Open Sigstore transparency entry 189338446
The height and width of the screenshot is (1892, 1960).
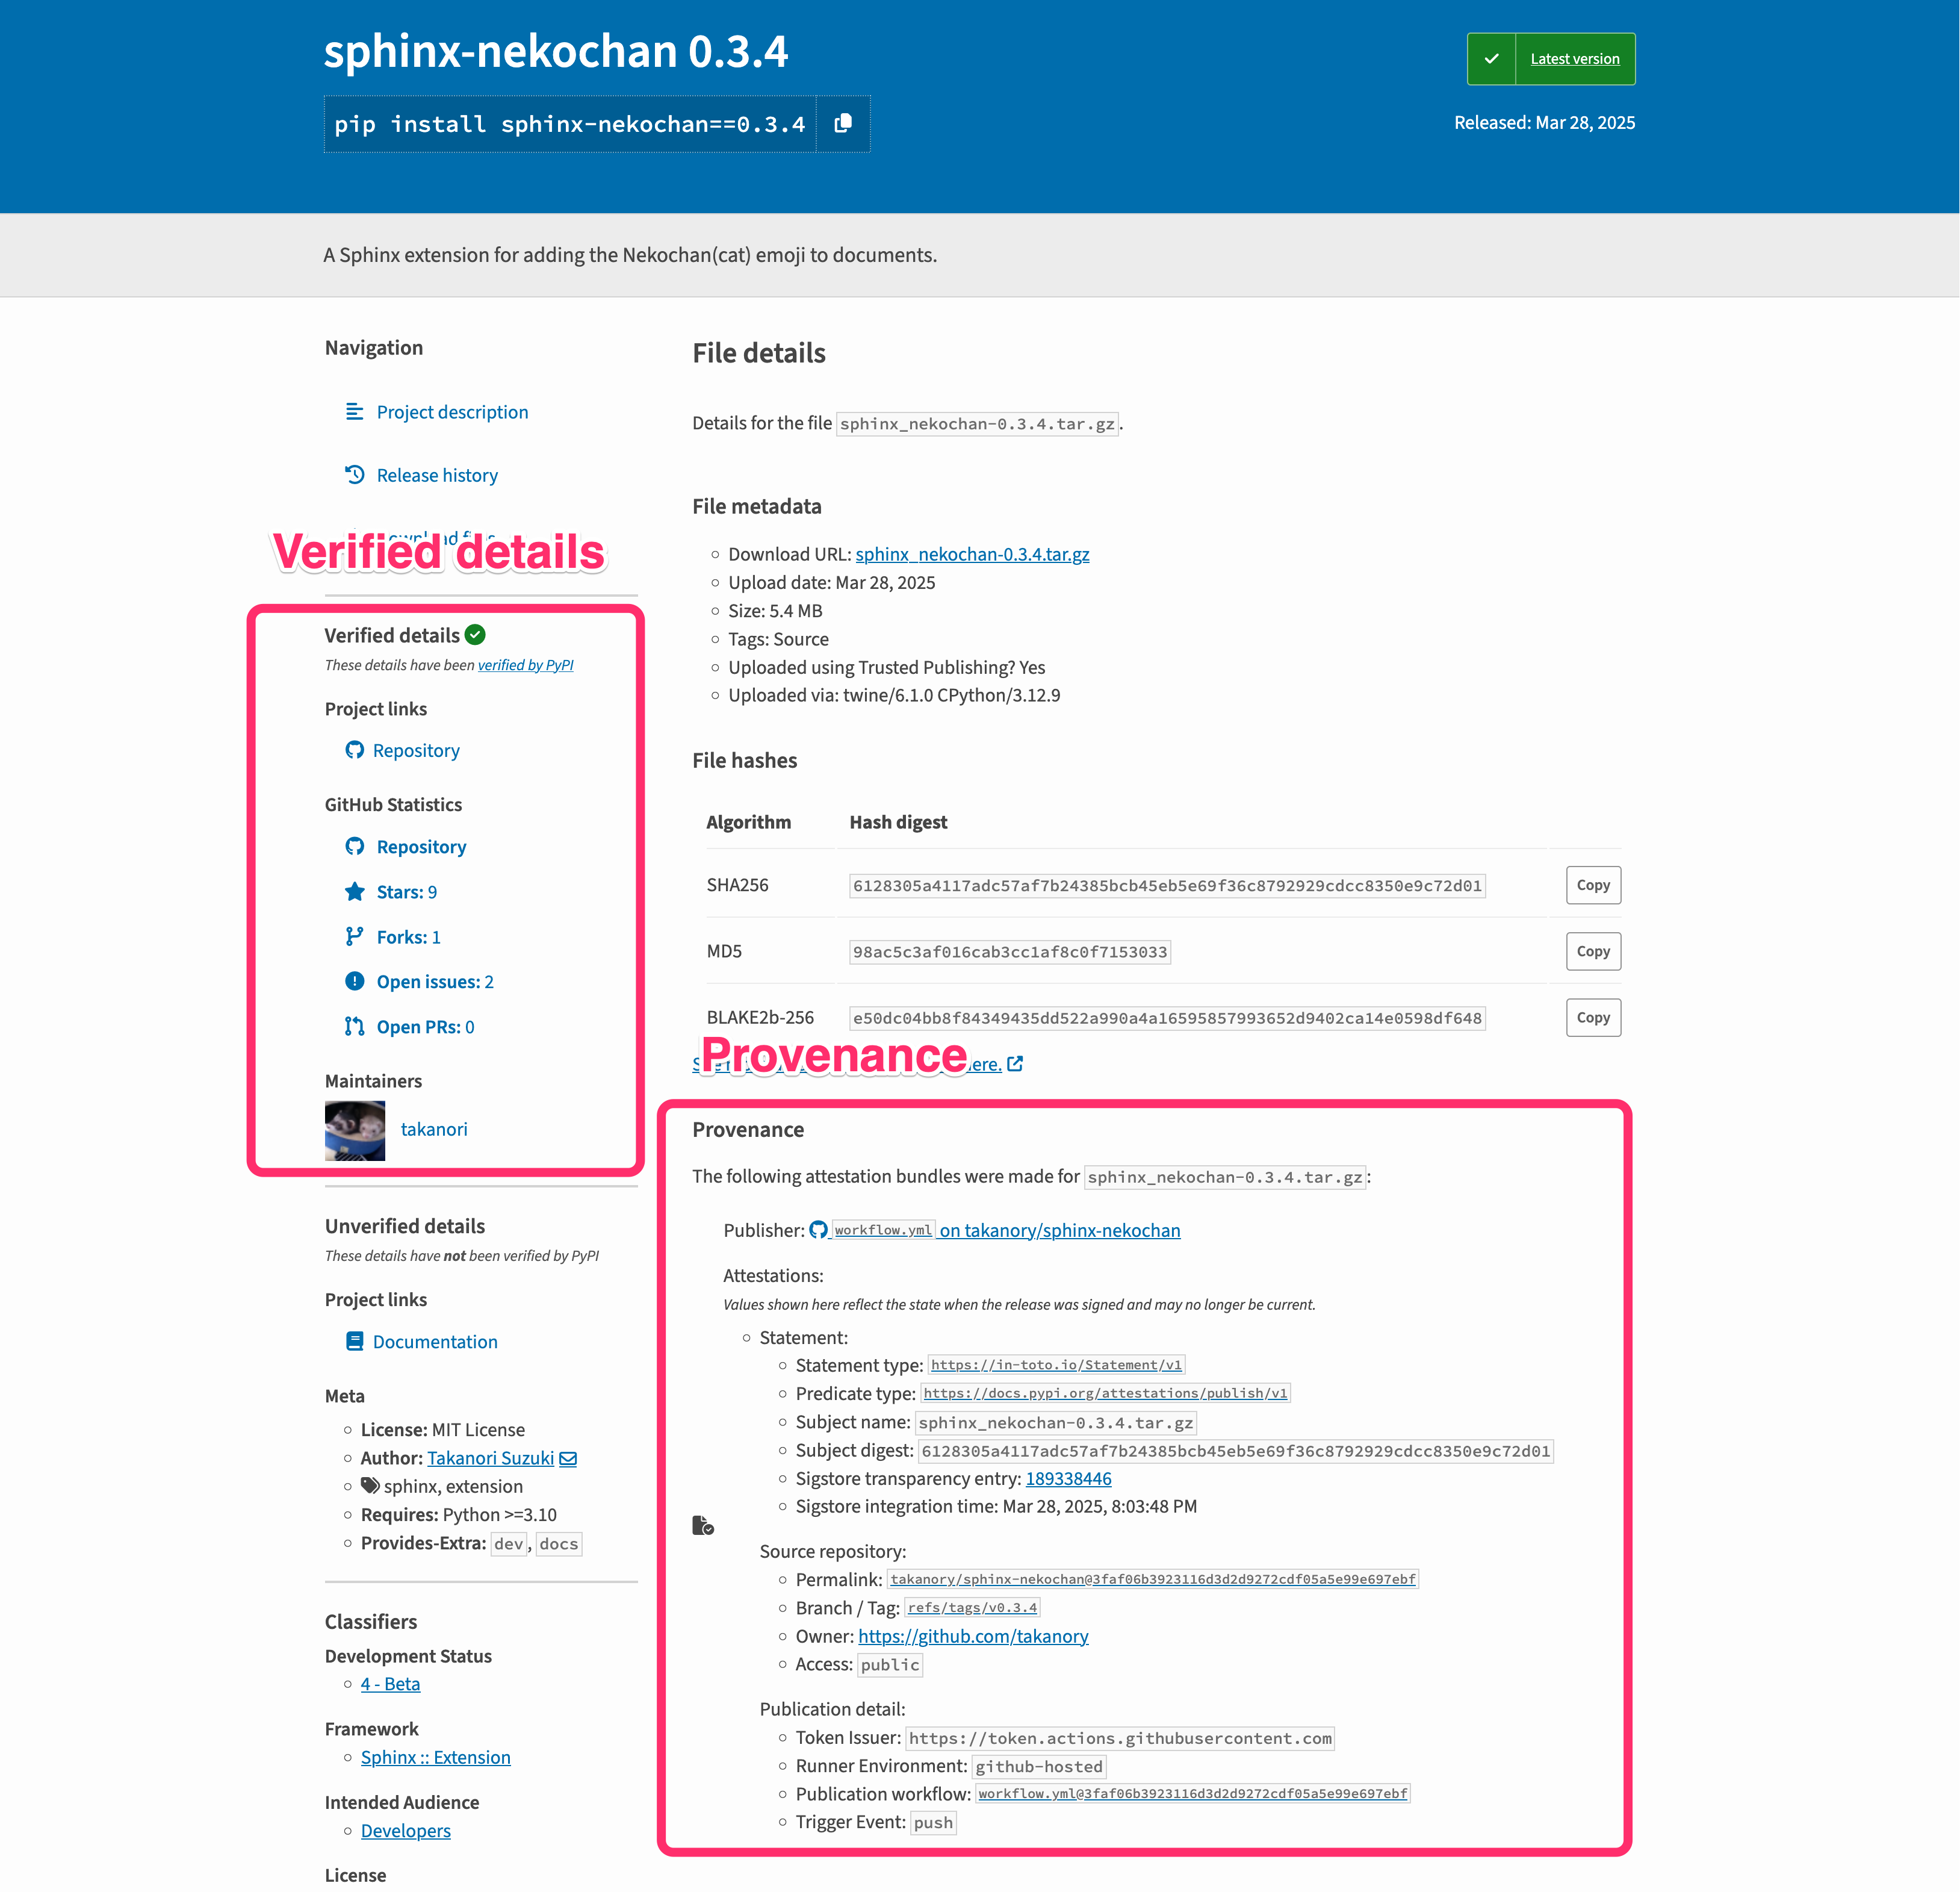1068,1479
